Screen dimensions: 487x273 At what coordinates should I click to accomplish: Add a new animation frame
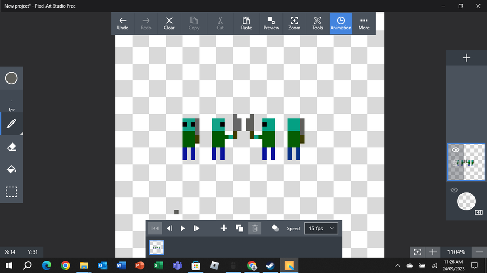pos(223,228)
